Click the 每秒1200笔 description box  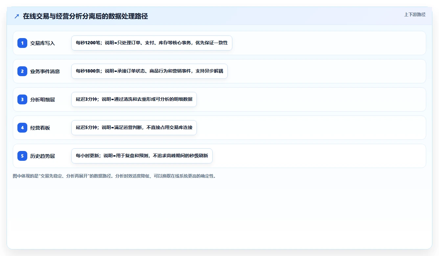coord(152,43)
